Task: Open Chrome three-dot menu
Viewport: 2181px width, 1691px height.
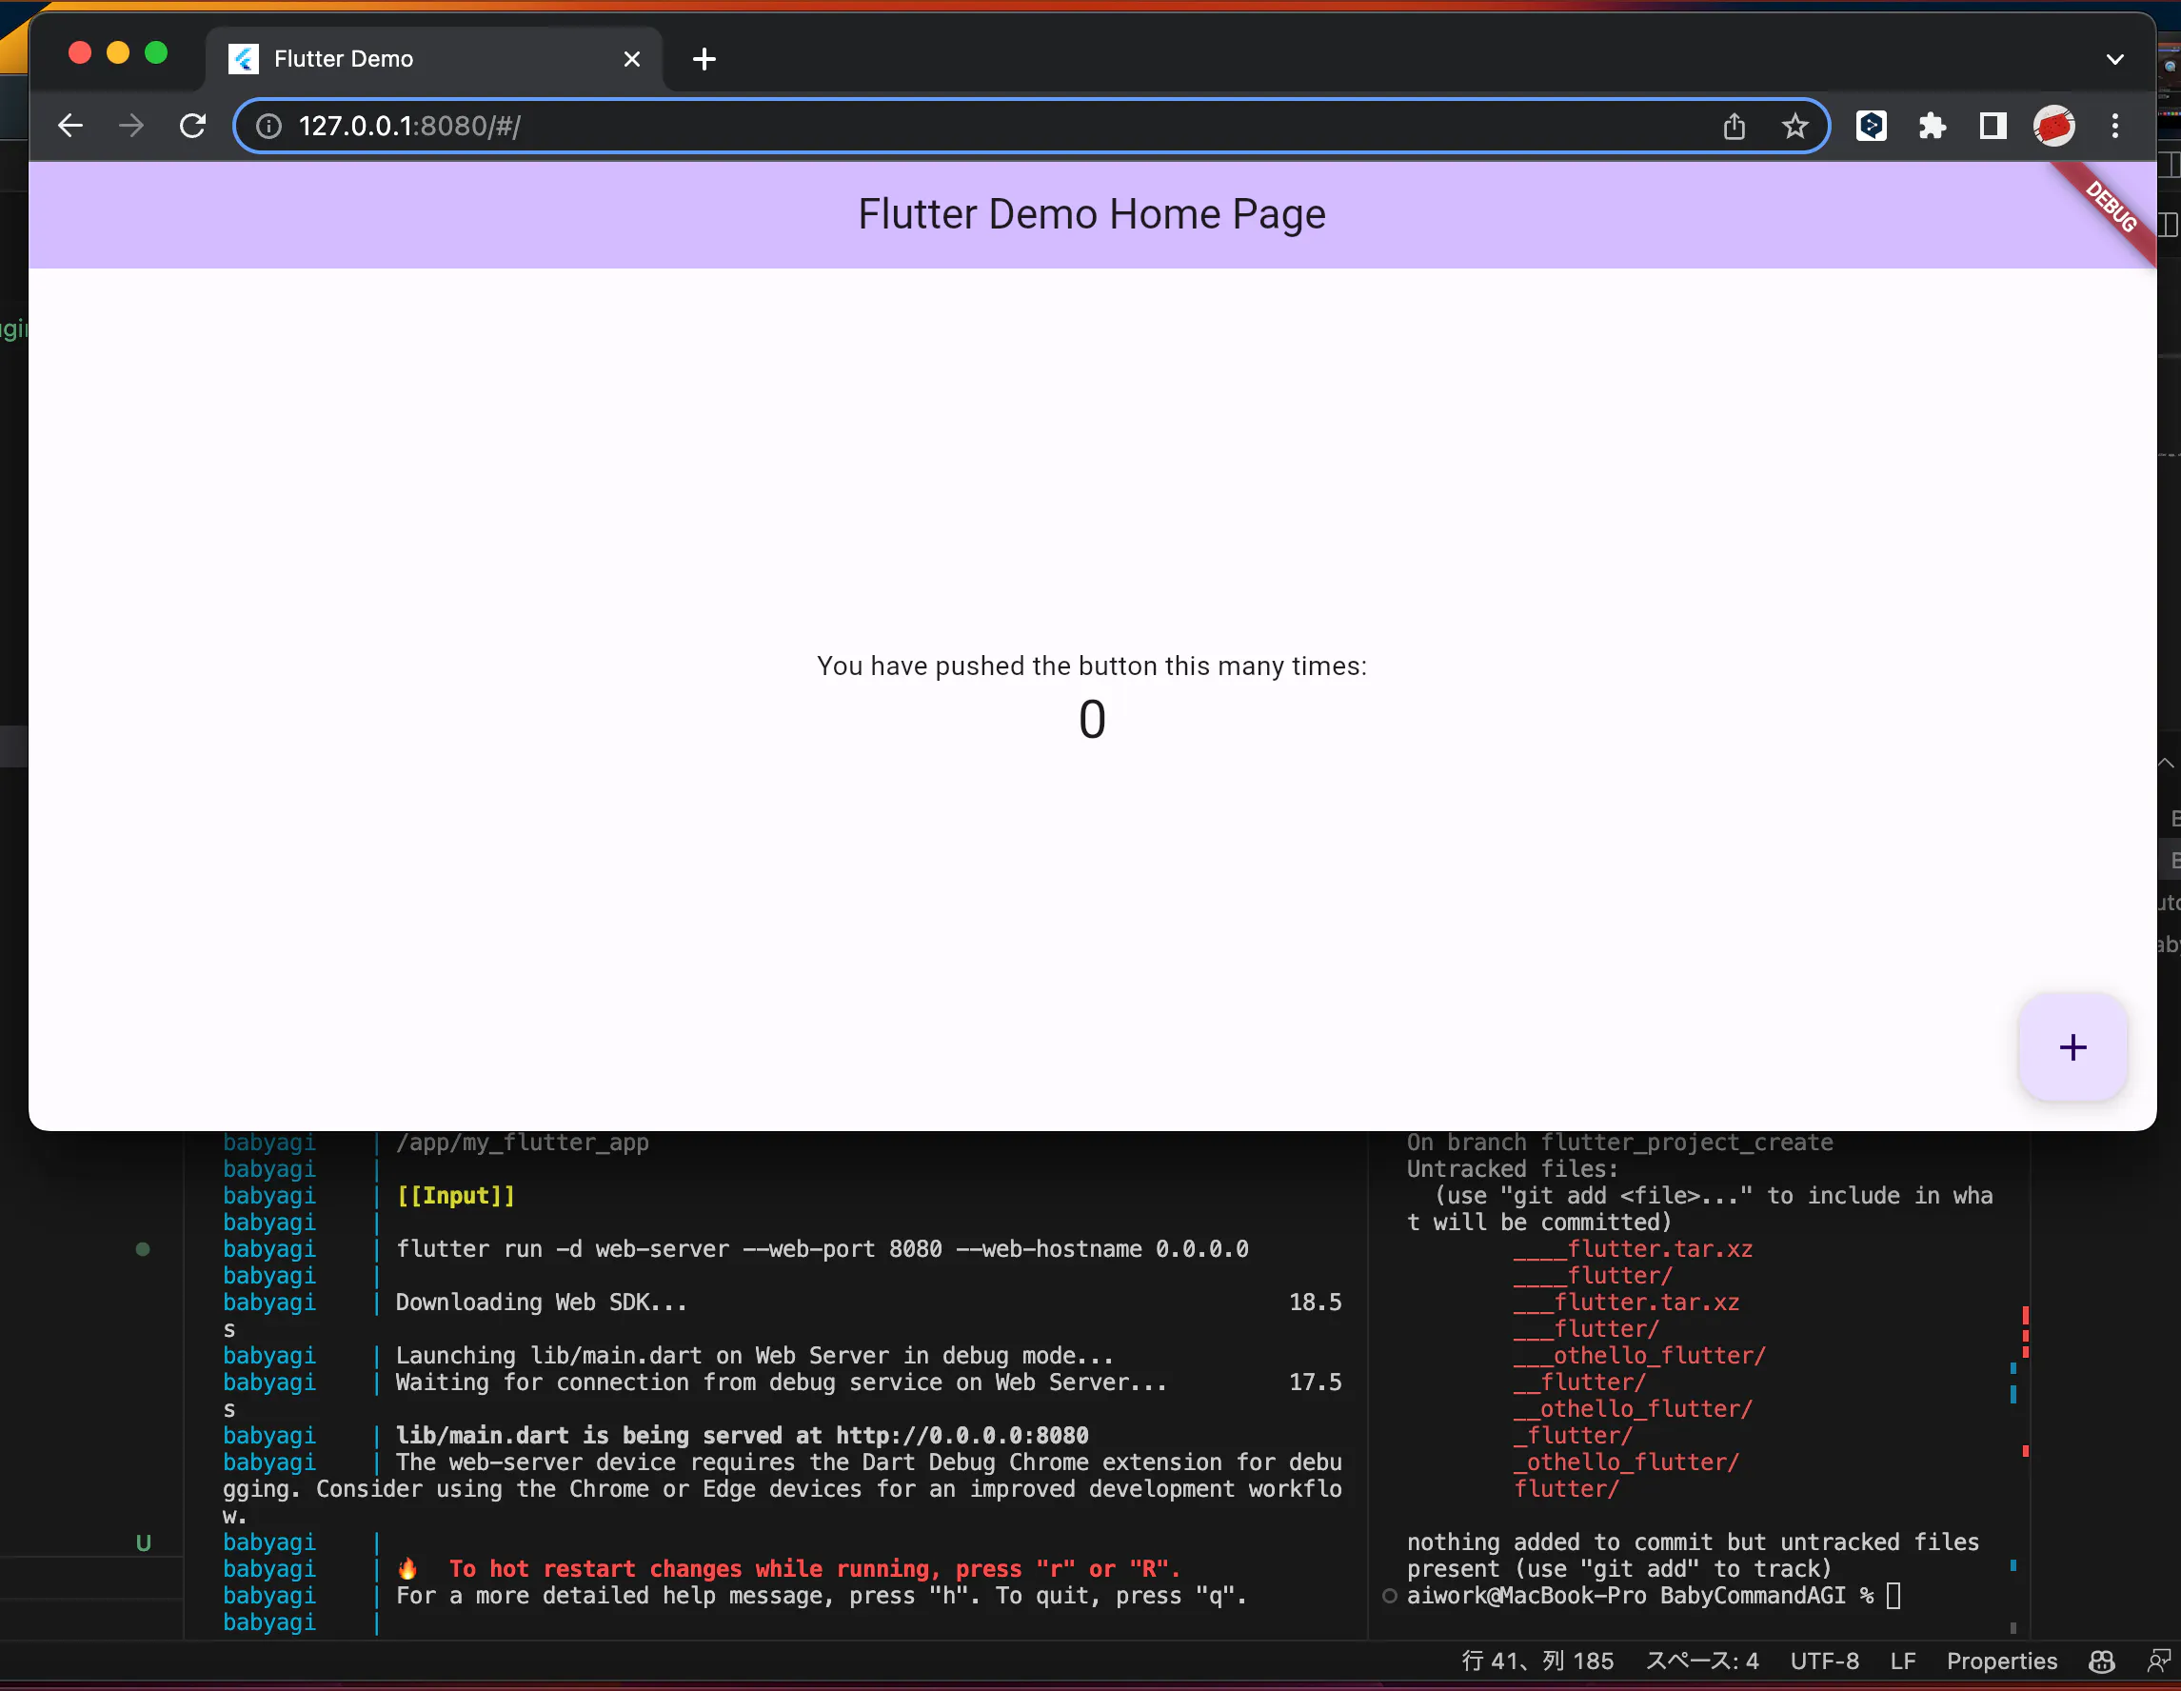Action: (x=2114, y=126)
